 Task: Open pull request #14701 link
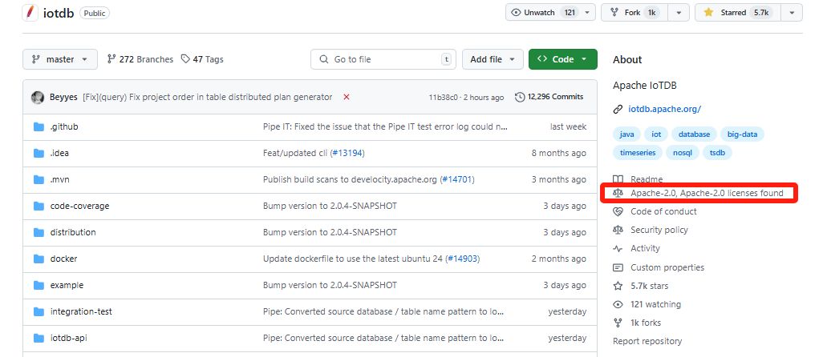[x=456, y=179]
